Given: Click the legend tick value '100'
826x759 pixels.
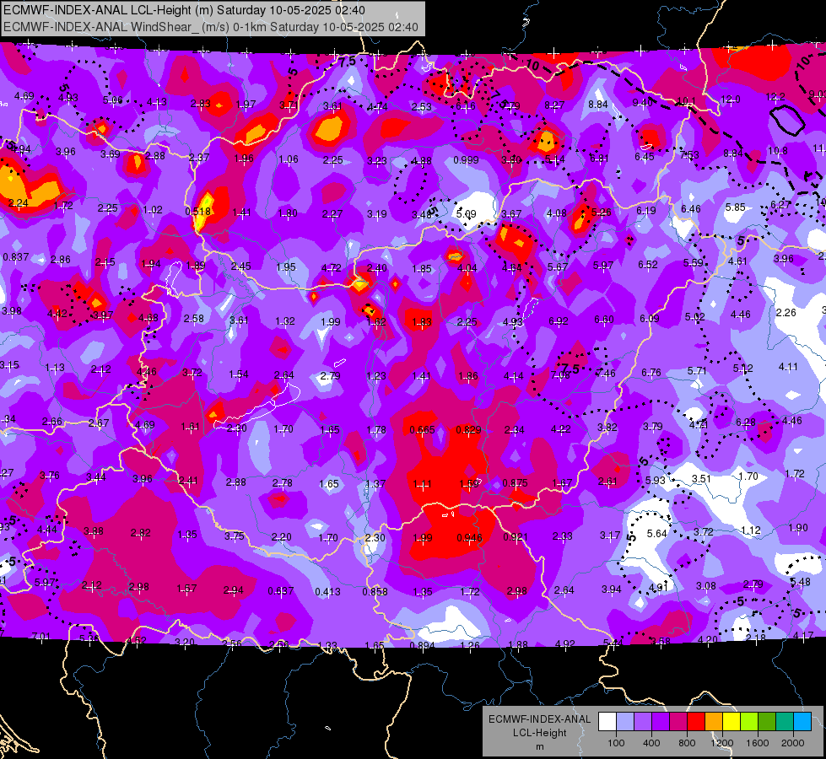Looking at the screenshot, I should (616, 743).
